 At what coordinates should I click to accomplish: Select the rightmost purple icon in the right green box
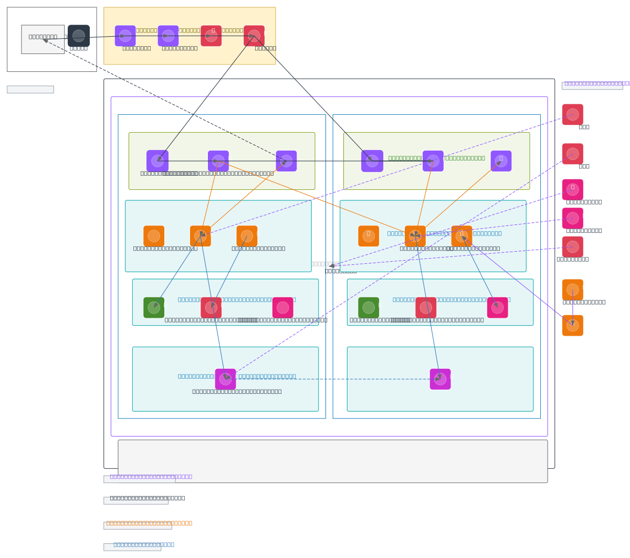501,161
